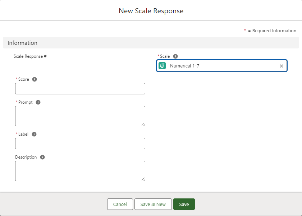Click the Label text box
The height and width of the screenshot is (216, 302).
click(x=80, y=144)
